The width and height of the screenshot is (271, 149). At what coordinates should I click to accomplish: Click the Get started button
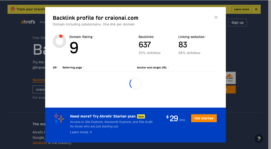tap(204, 118)
